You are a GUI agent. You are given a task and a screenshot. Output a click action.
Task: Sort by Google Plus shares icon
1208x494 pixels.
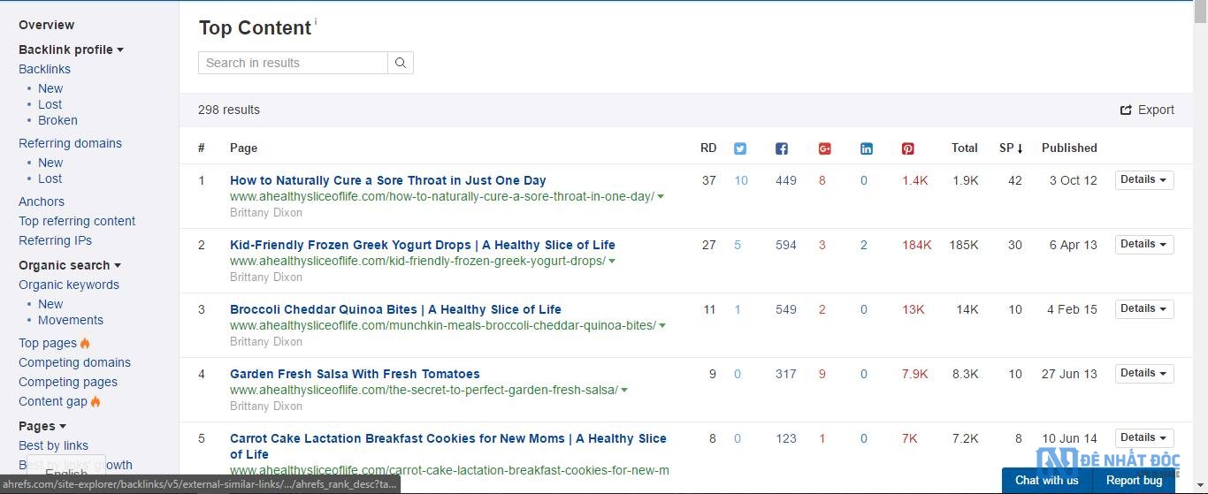point(824,148)
